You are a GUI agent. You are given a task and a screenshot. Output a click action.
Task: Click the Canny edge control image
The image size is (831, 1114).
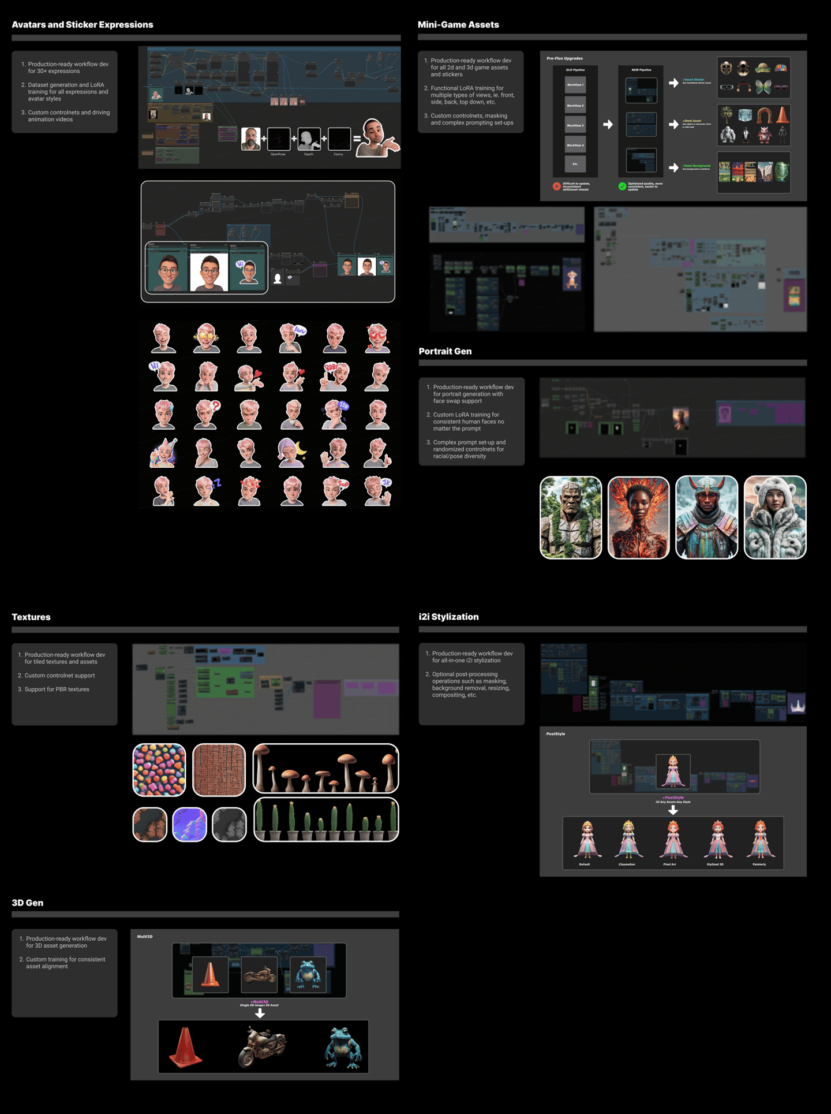coord(339,139)
